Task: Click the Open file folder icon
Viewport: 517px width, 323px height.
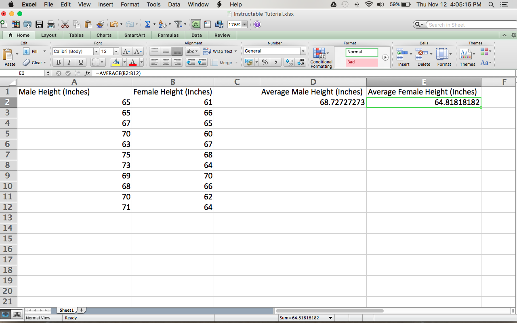Action: pyautogui.click(x=27, y=24)
